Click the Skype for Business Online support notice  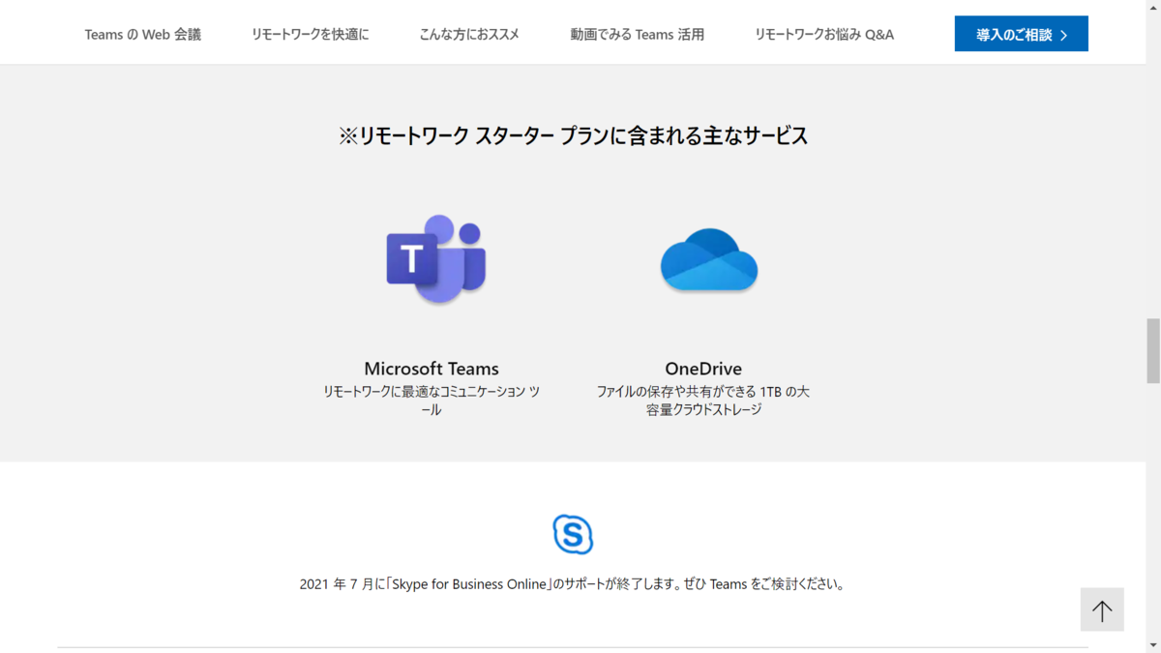tap(573, 584)
